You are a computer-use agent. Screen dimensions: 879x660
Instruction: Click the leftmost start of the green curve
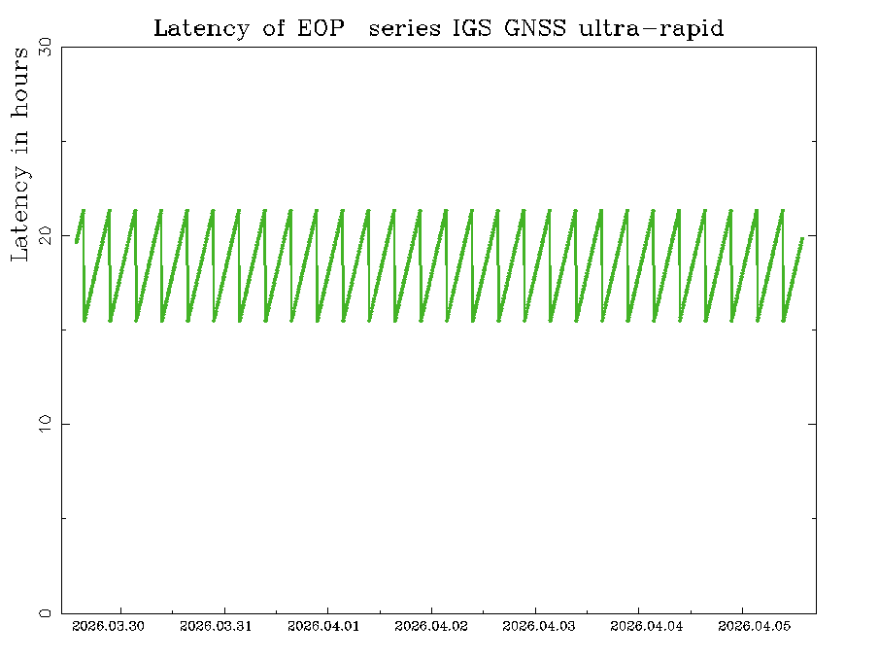coord(76,242)
